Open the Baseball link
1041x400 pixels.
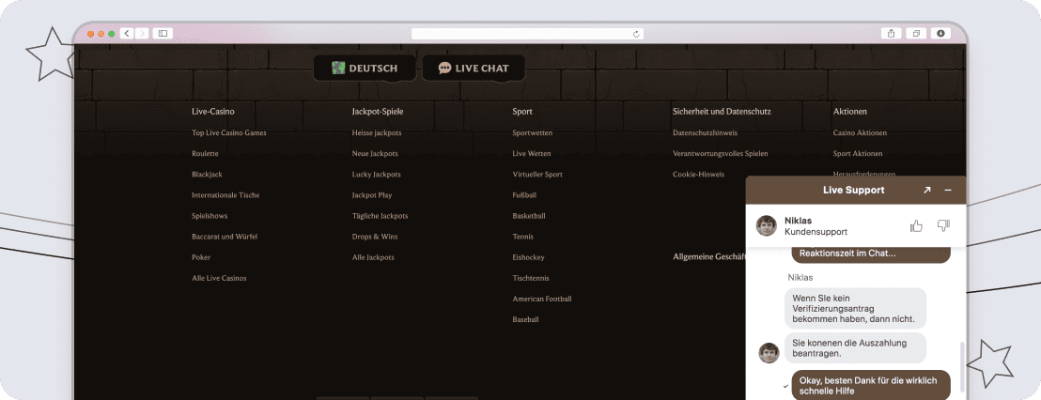(x=526, y=320)
